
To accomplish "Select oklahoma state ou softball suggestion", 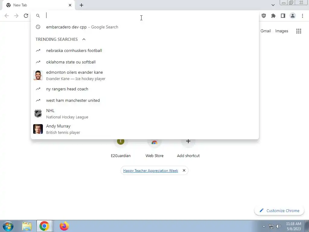I will (145, 62).
